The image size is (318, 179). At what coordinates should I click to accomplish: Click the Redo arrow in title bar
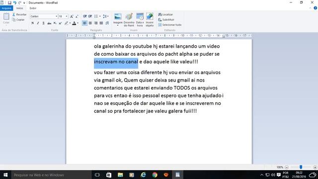coord(20,3)
